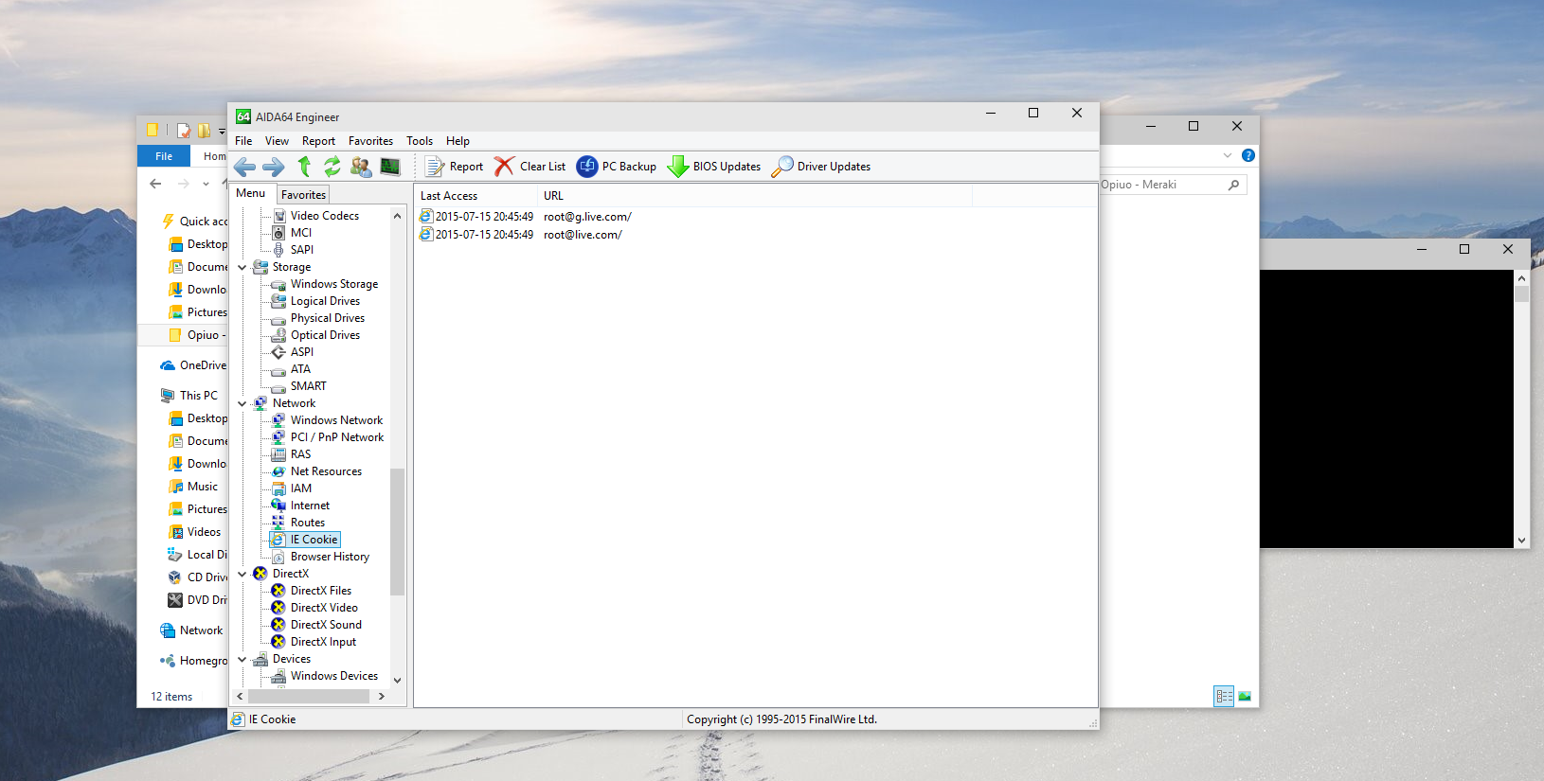
Task: Open the Report menu in the menu bar
Action: click(x=318, y=141)
